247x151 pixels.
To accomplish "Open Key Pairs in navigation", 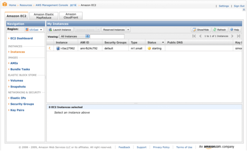I will pyautogui.click(x=17, y=110).
